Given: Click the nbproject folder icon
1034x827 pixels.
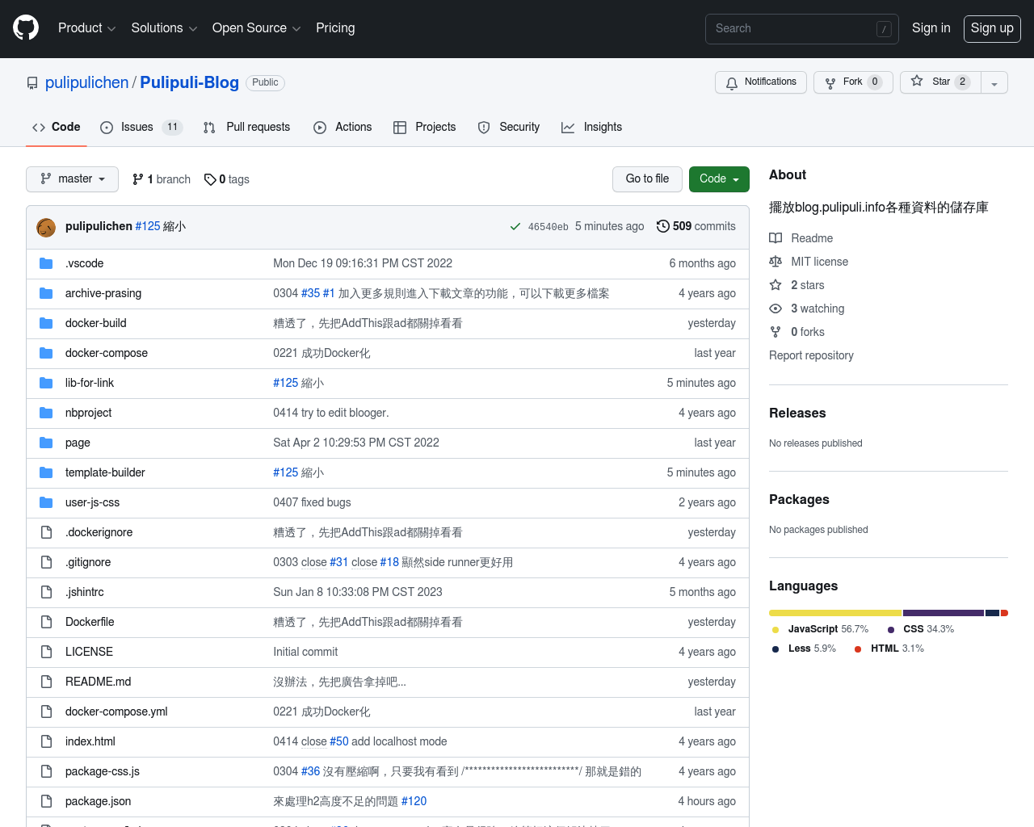Looking at the screenshot, I should coord(46,413).
